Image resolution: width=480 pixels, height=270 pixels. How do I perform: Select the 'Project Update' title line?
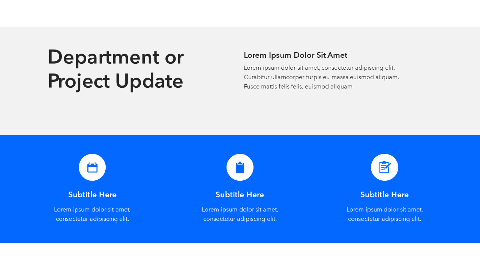115,81
